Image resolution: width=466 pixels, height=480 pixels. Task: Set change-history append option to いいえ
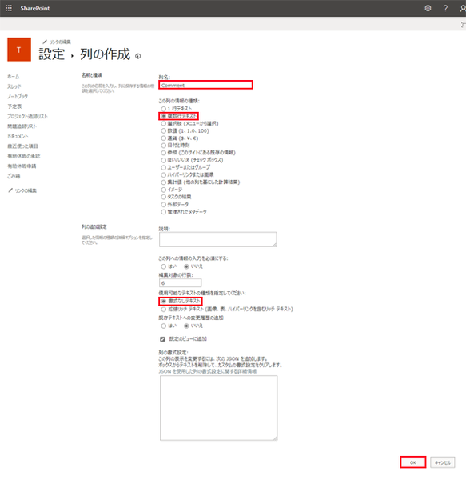point(186,326)
